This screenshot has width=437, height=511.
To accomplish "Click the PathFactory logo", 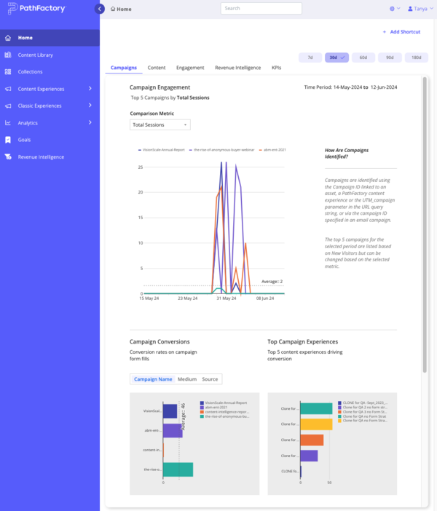I will click(x=36, y=9).
